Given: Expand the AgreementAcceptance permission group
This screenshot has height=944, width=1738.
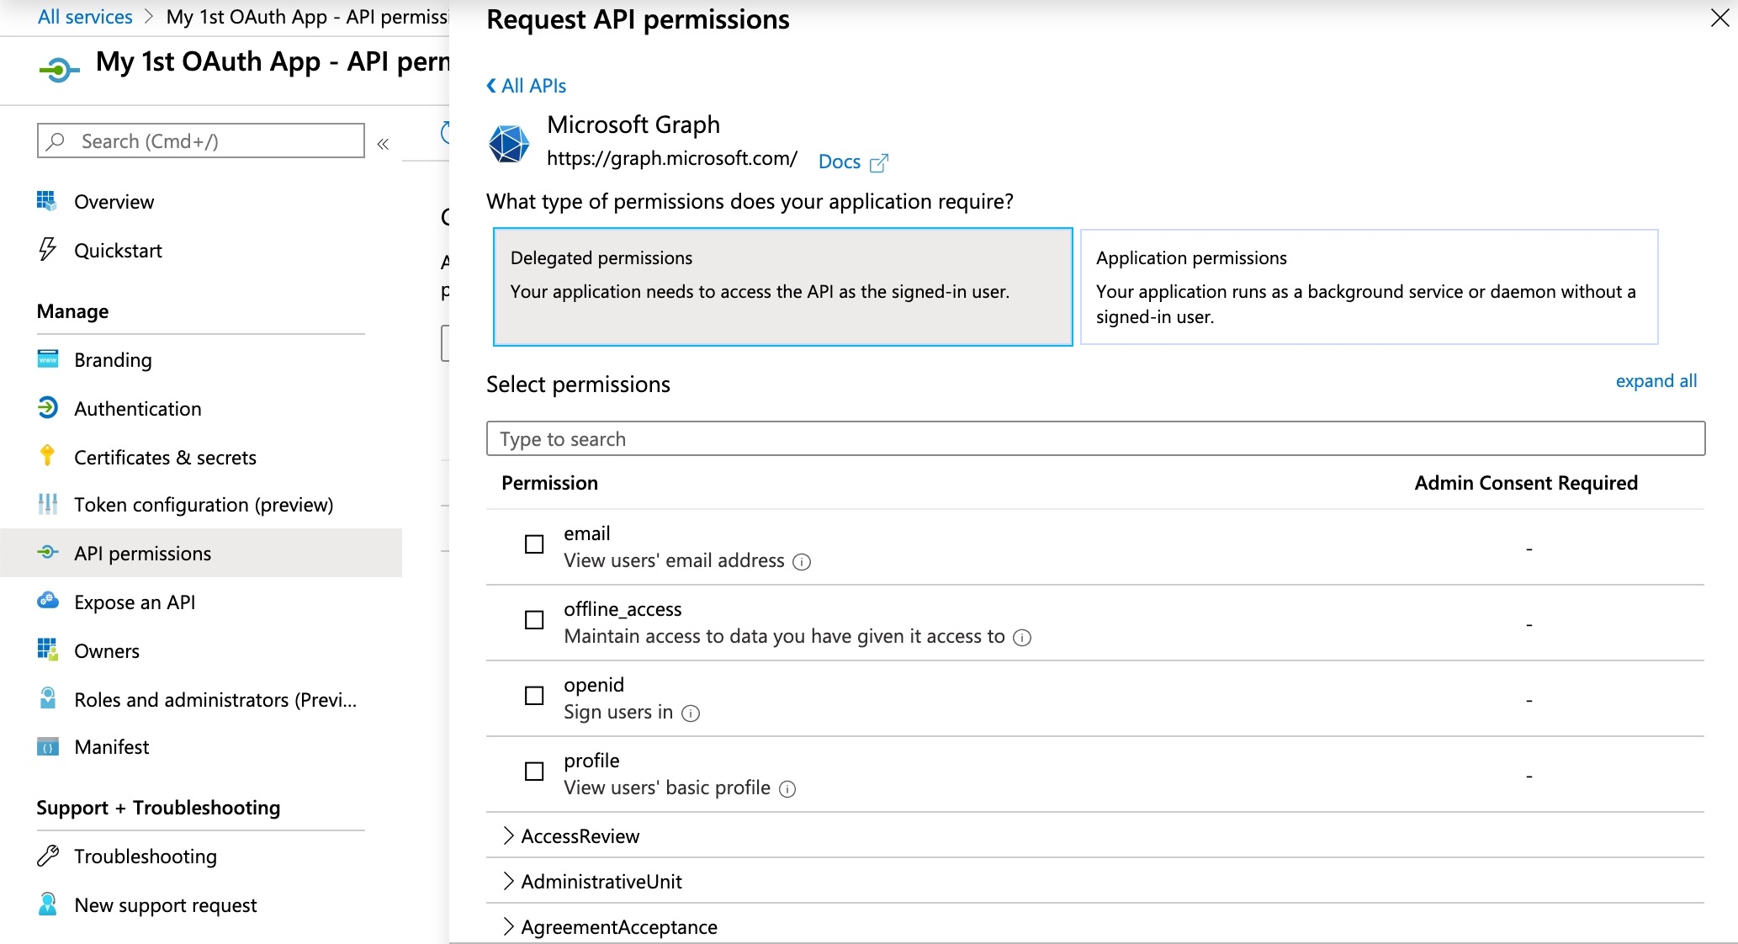Looking at the screenshot, I should [x=508, y=926].
